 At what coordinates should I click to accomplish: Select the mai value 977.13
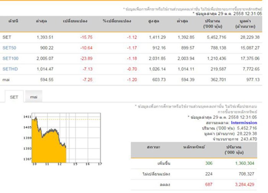pos(253,80)
